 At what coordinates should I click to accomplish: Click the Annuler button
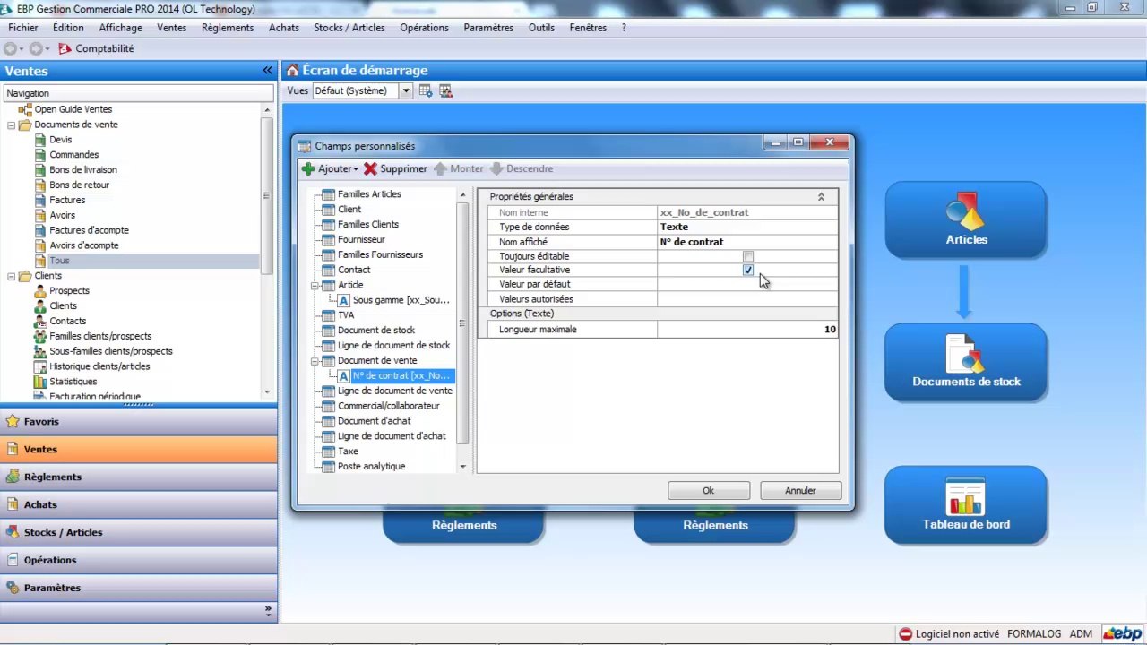(x=799, y=490)
